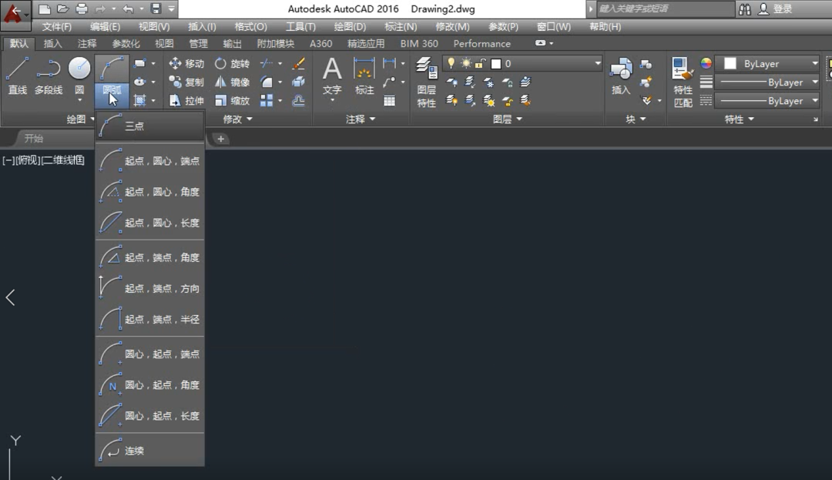Choose 圆心, 起点, 长度 arc option
The image size is (832, 480).
[x=149, y=416]
